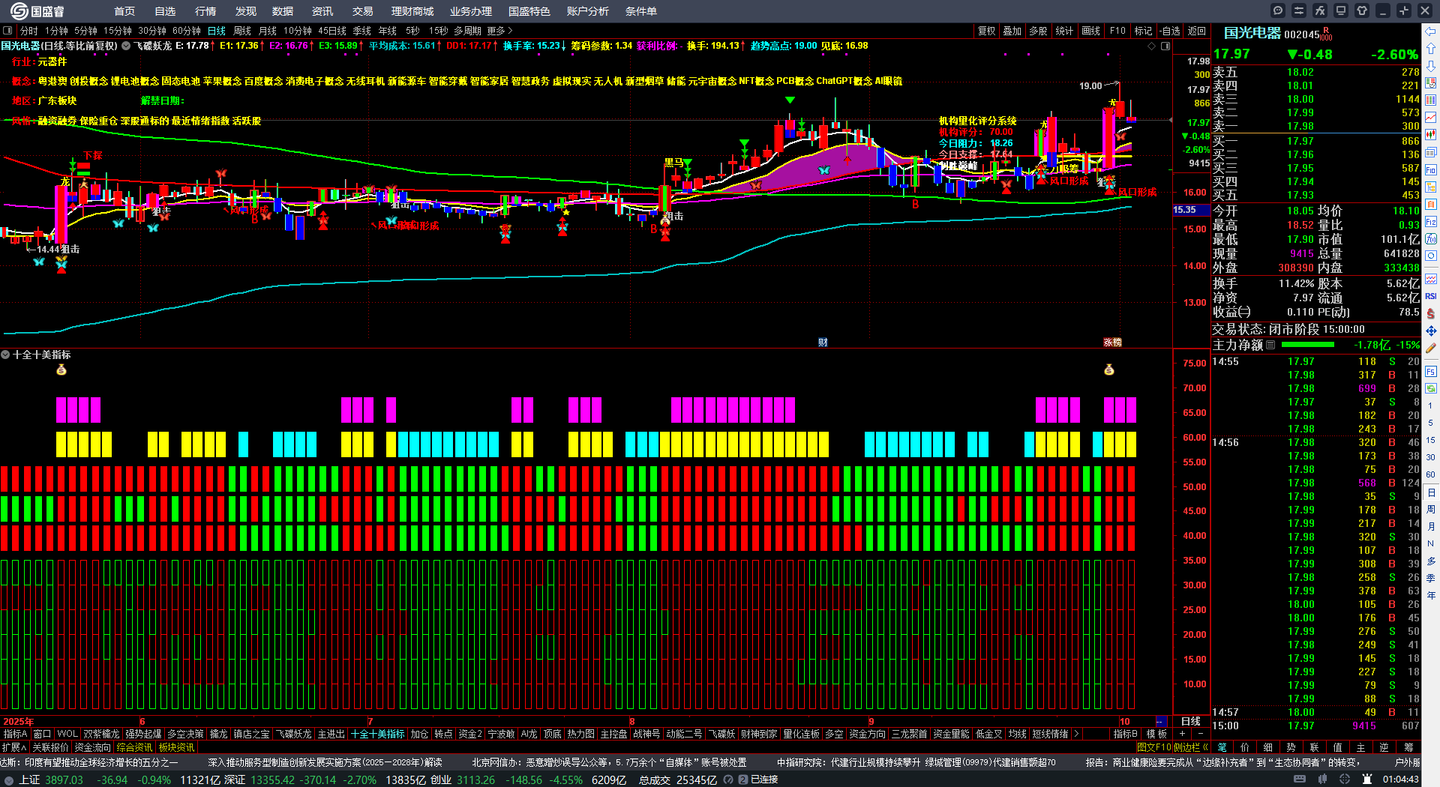Open 多周期 period selector
Image resolution: width=1440 pixels, height=787 pixels.
pos(467,31)
